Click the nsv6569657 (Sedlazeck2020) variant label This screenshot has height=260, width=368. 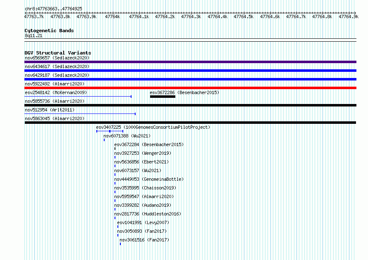[x=57, y=58]
